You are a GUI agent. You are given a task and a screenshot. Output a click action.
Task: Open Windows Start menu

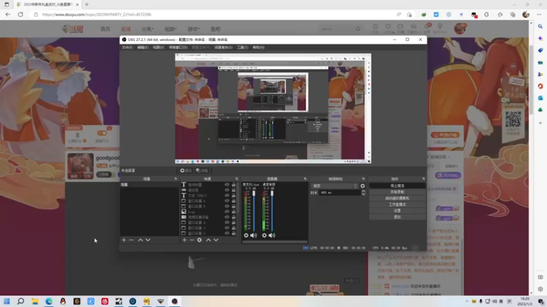(x=7, y=301)
